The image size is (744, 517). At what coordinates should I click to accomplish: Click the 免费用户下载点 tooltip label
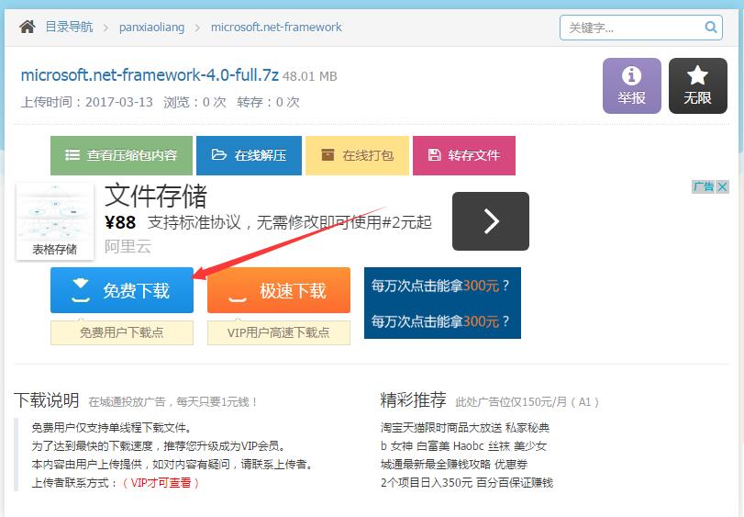tap(122, 332)
